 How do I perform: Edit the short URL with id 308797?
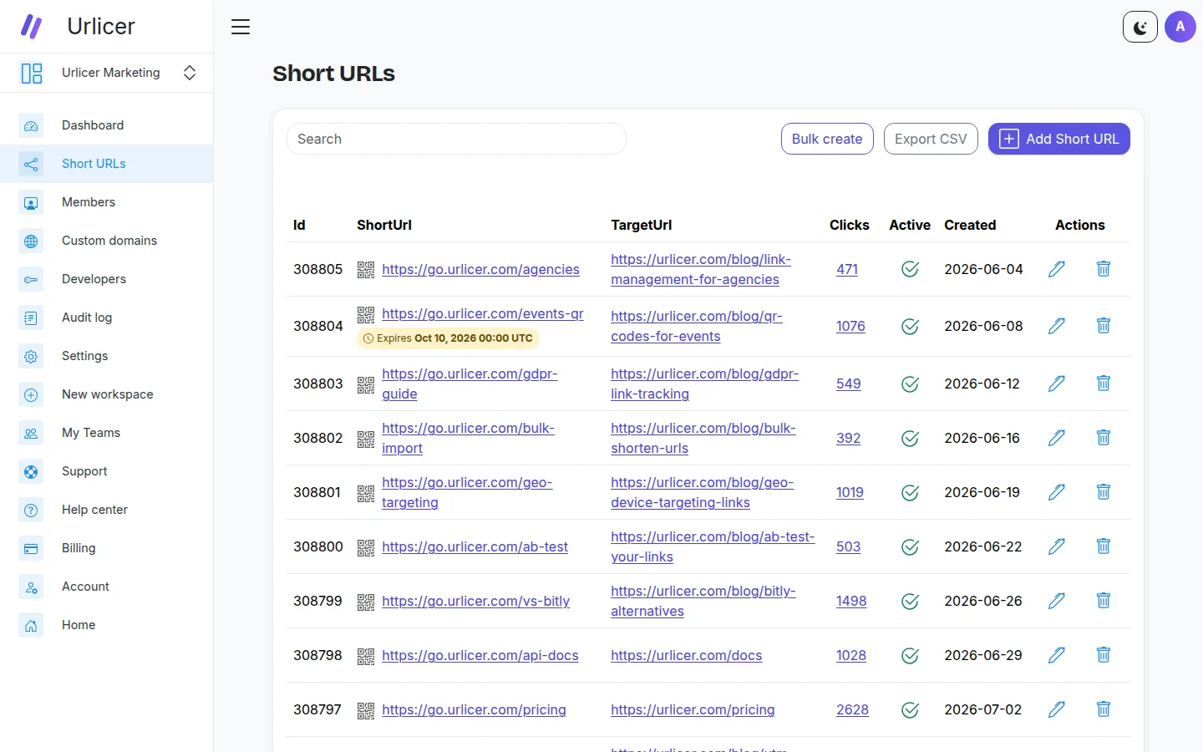coord(1057,709)
